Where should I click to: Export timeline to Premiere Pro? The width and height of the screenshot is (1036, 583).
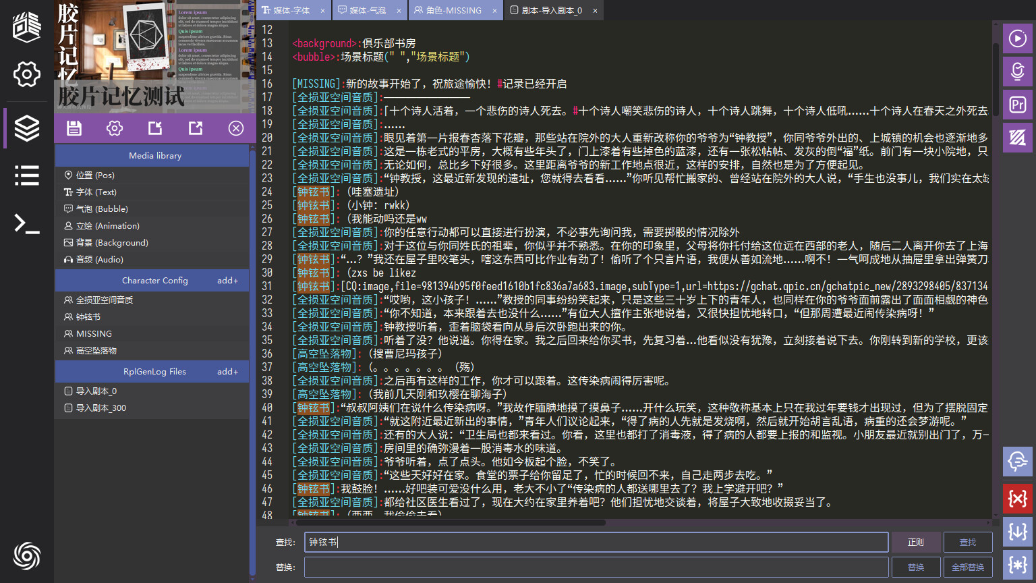pyautogui.click(x=1018, y=105)
